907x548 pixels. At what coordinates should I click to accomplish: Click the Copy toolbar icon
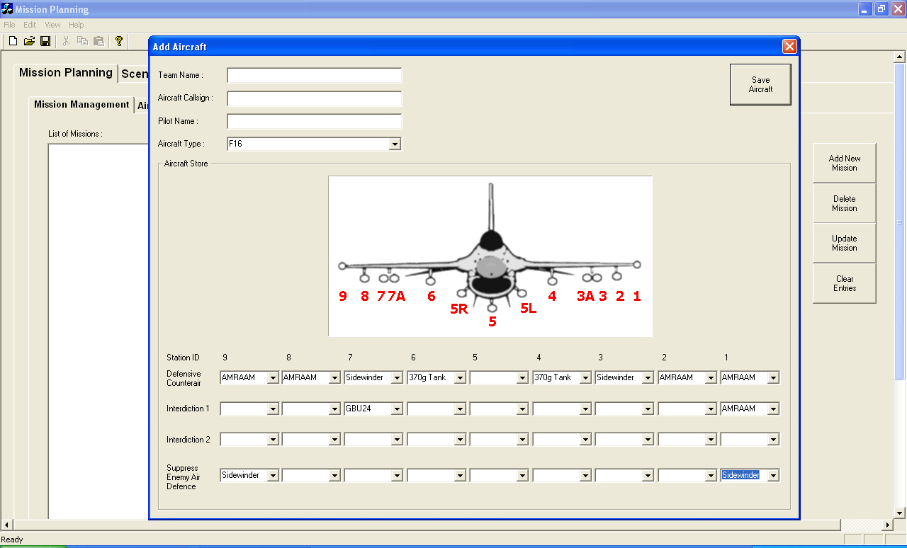pos(82,41)
